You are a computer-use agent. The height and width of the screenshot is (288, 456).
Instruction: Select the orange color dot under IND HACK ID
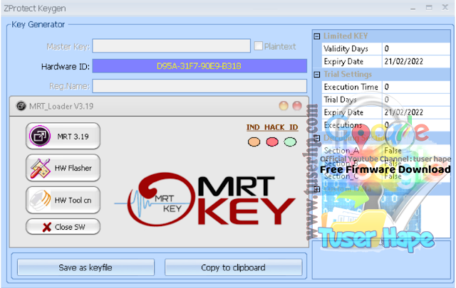coord(254,142)
